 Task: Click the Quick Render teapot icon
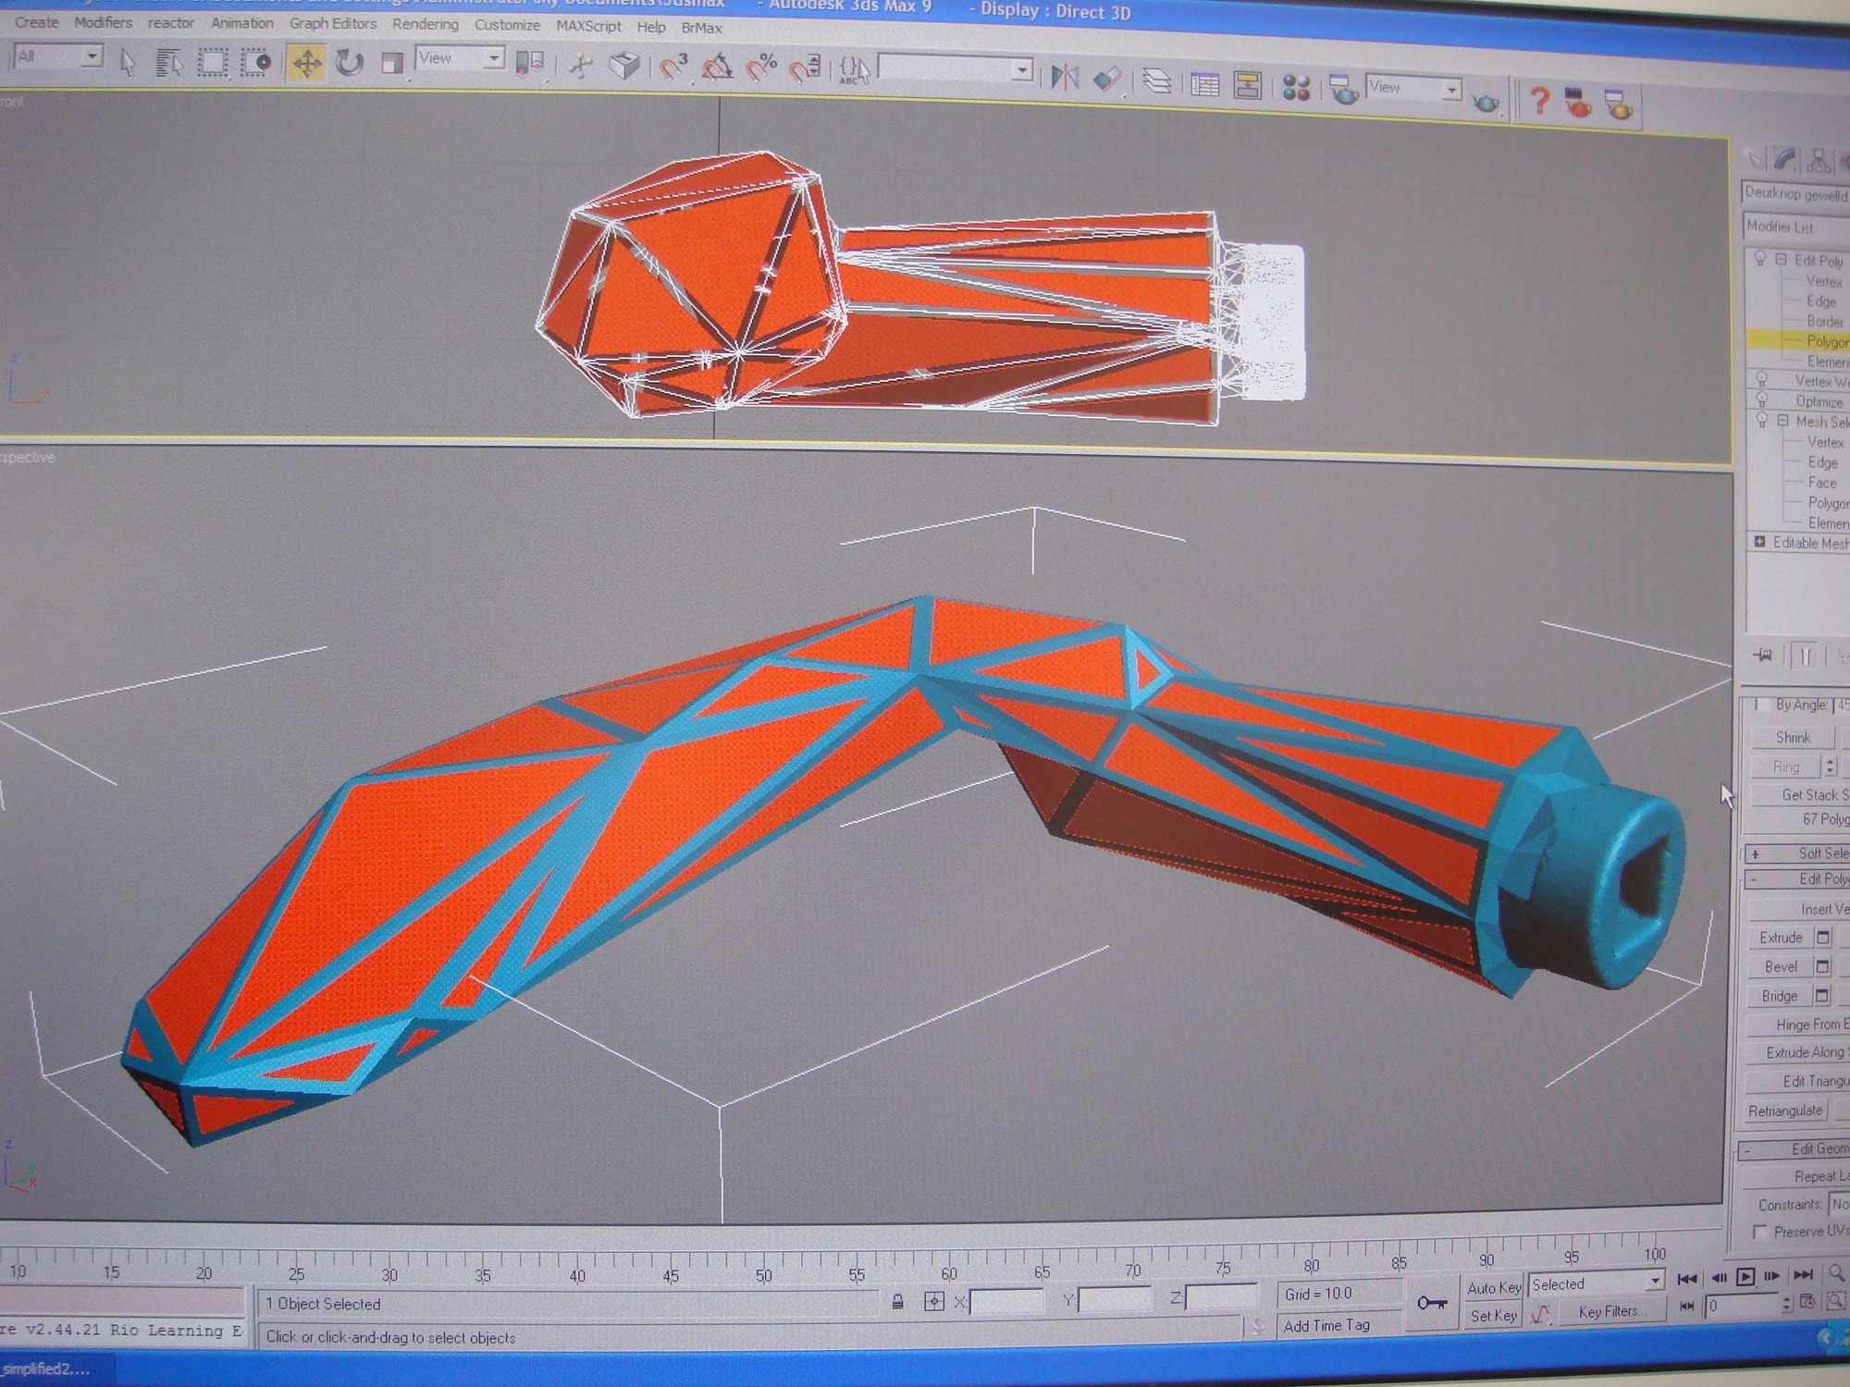coord(1485,102)
